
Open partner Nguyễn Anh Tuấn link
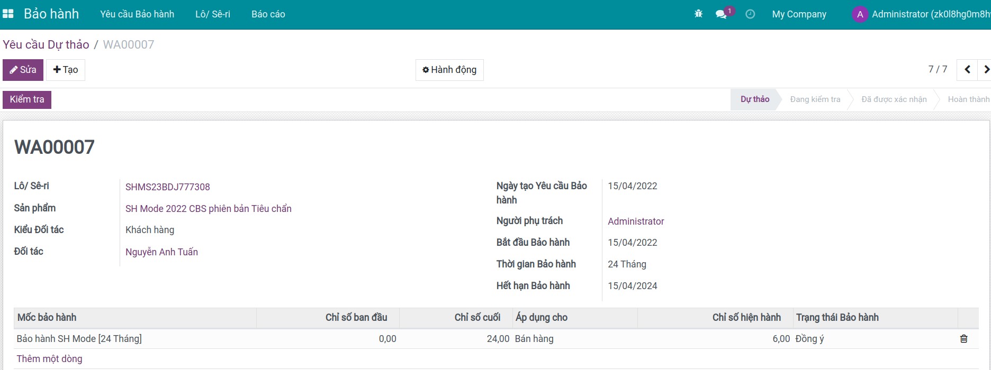pyautogui.click(x=161, y=252)
